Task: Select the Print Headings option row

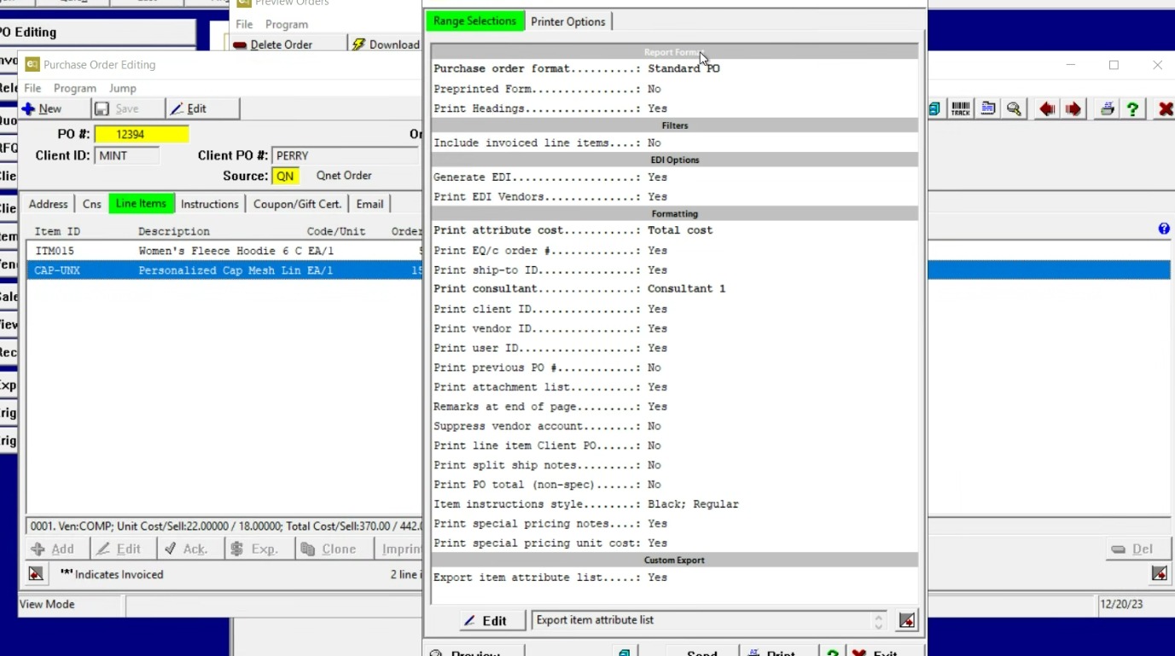Action: pyautogui.click(x=674, y=108)
